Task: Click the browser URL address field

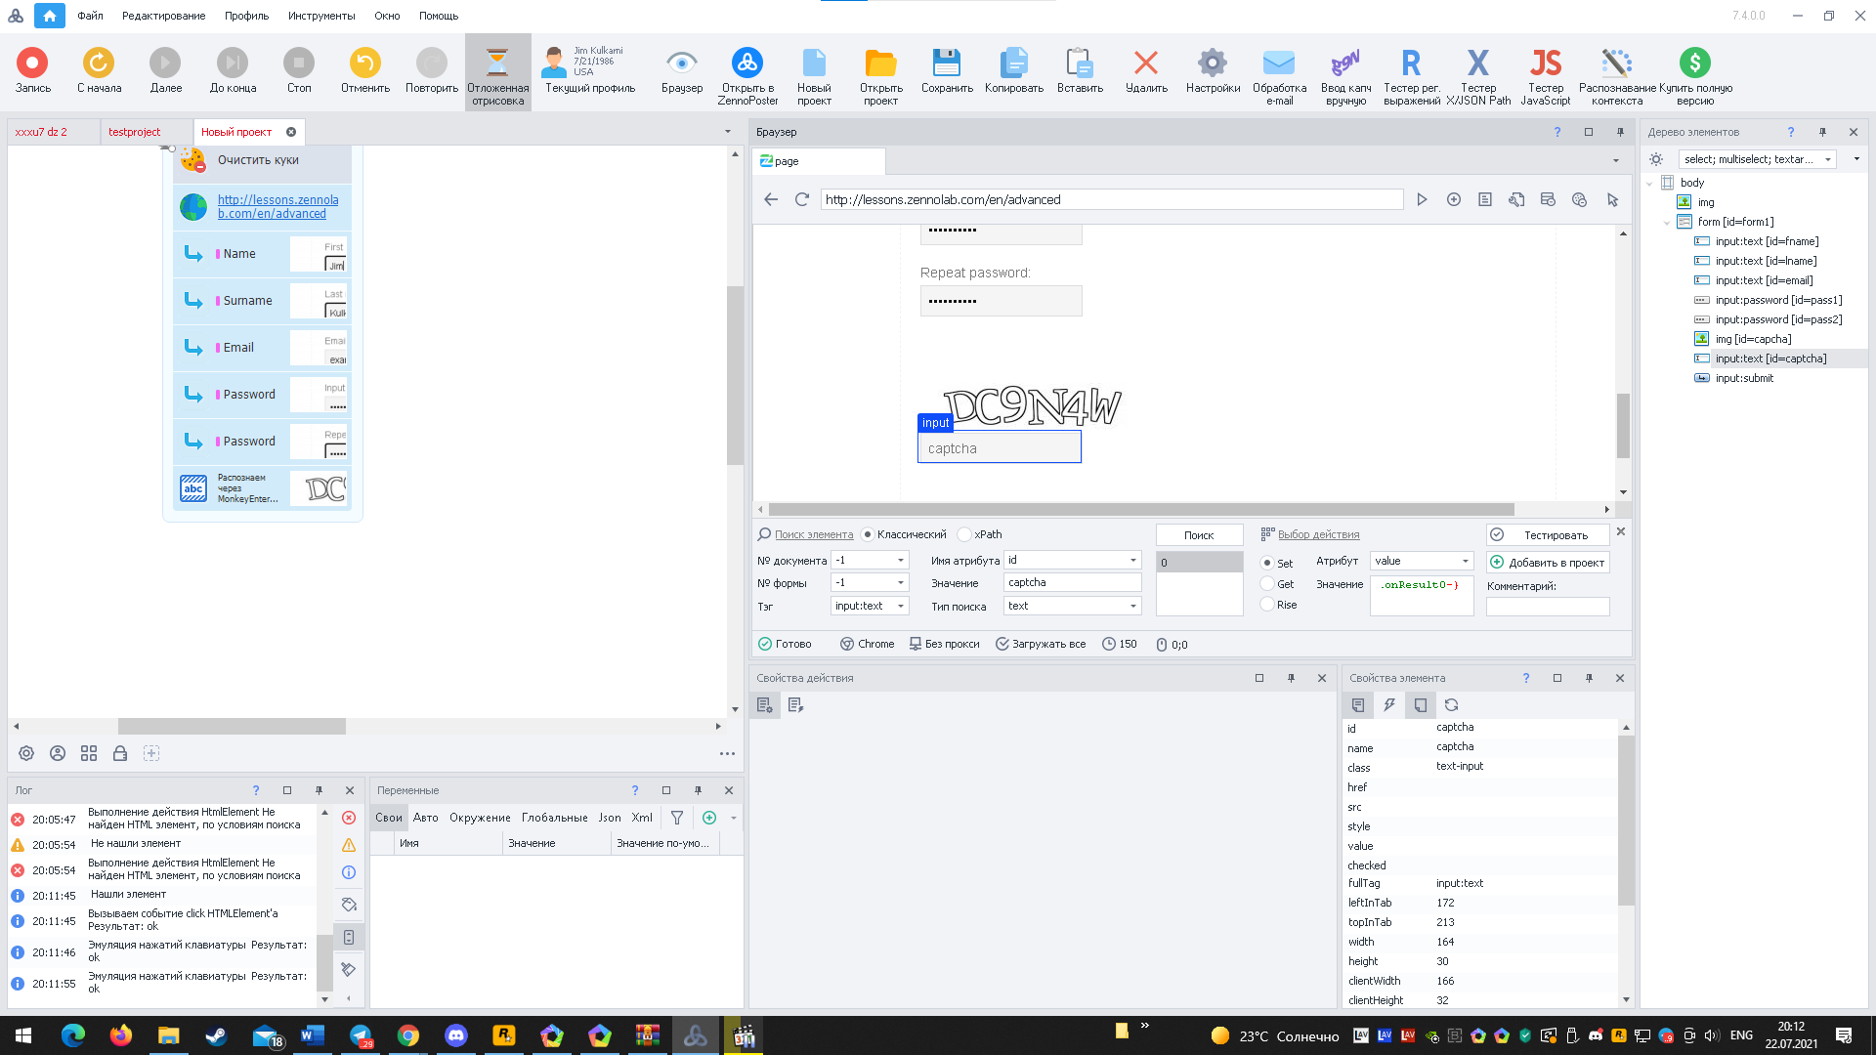Action: pos(1111,199)
